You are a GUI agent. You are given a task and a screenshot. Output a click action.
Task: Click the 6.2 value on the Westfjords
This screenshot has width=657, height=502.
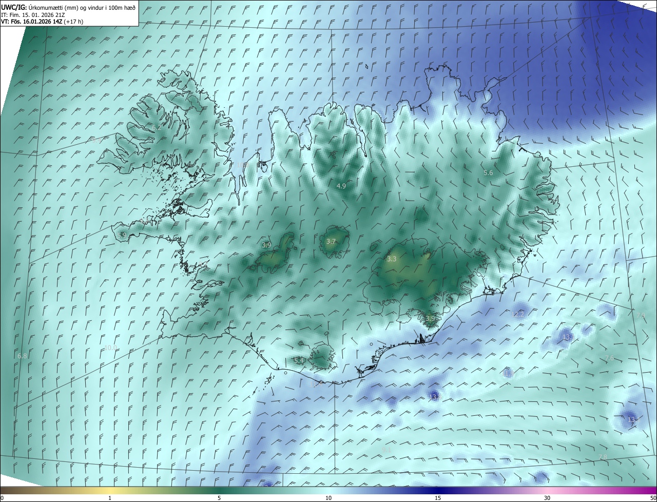click(157, 127)
